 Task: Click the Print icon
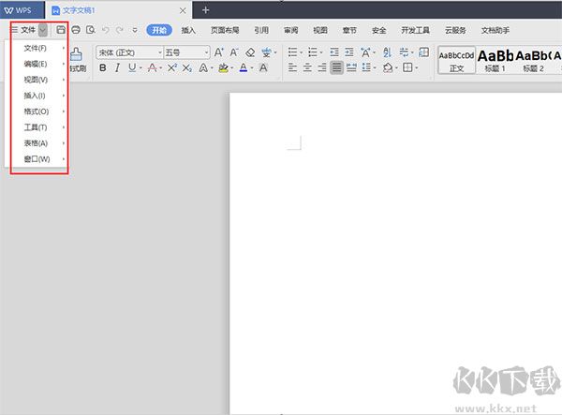tap(76, 30)
